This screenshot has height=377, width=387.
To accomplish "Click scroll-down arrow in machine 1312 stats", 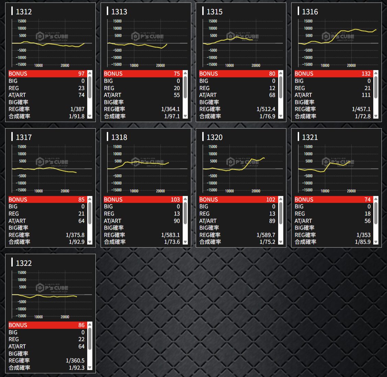I will point(90,116).
